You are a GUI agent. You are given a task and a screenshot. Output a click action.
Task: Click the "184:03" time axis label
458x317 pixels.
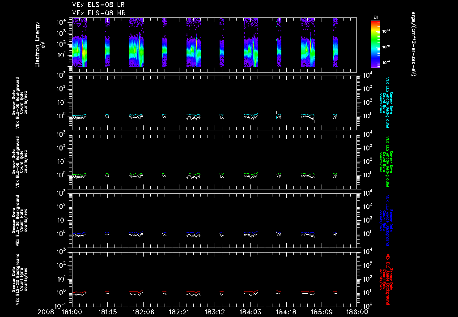tap(250, 313)
